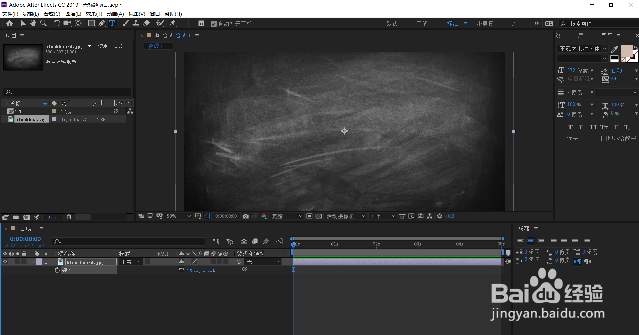Screen dimensions: 639x335
Task: Open the resolution dropdown showing 完整
Action: (287, 216)
